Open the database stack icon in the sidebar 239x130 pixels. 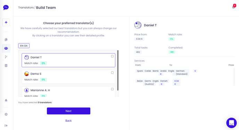tap(6, 66)
